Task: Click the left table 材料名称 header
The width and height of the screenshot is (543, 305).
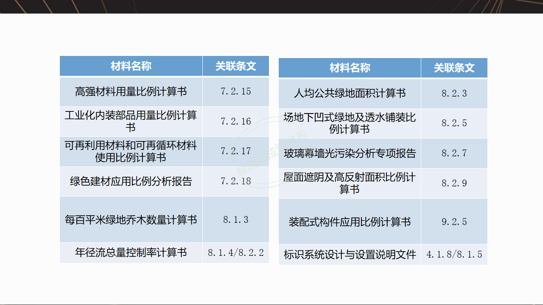Action: point(131,66)
